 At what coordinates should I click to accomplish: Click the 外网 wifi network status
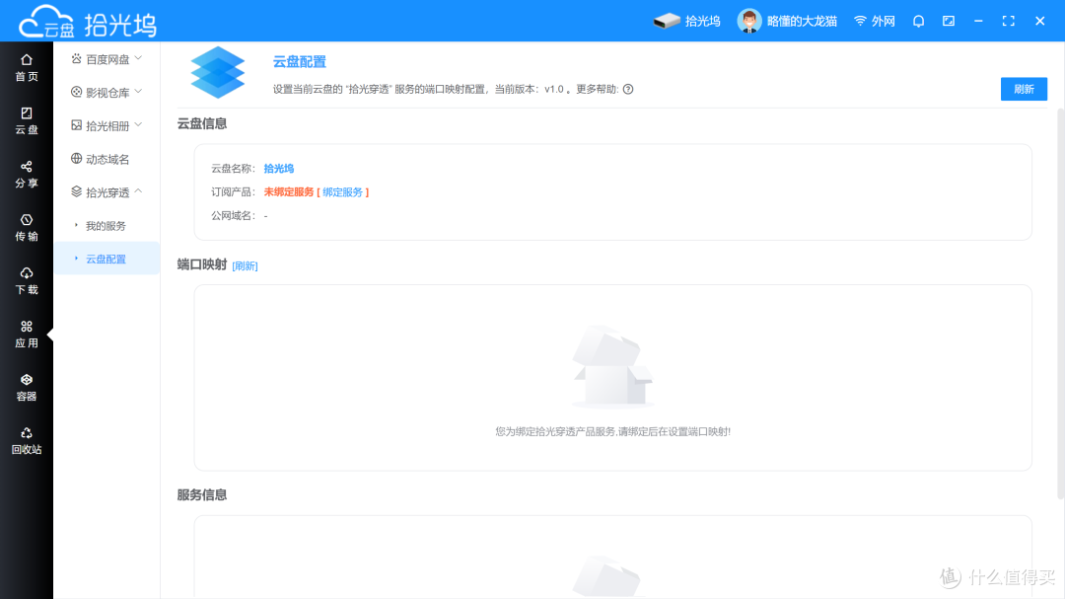coord(874,21)
